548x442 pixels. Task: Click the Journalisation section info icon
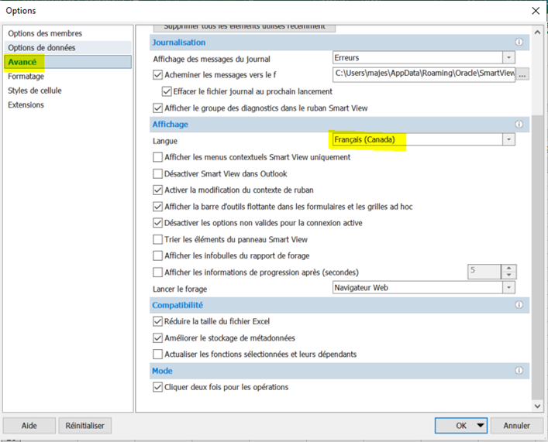[519, 43]
